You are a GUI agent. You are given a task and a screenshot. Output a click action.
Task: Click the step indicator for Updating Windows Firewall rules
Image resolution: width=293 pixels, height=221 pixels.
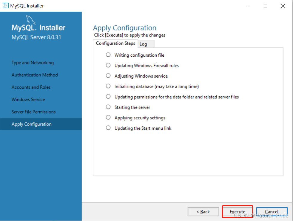(108, 65)
